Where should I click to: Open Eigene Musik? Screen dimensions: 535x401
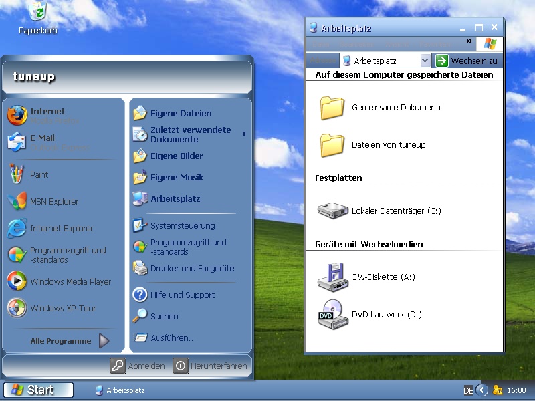(190, 177)
